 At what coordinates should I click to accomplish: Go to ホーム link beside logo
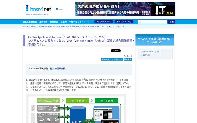[61, 9]
